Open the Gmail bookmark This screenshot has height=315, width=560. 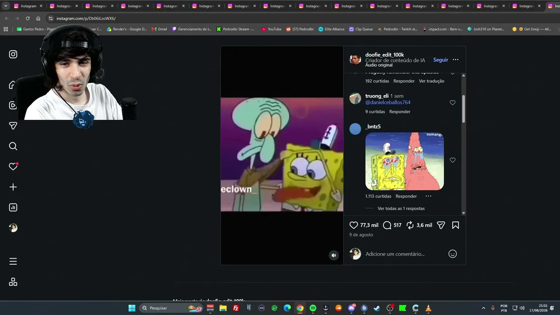pyautogui.click(x=159, y=29)
